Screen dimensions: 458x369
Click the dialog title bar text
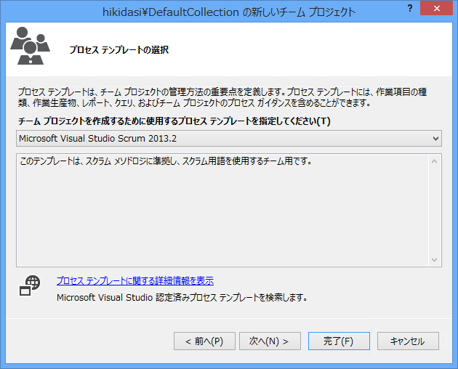(x=229, y=12)
